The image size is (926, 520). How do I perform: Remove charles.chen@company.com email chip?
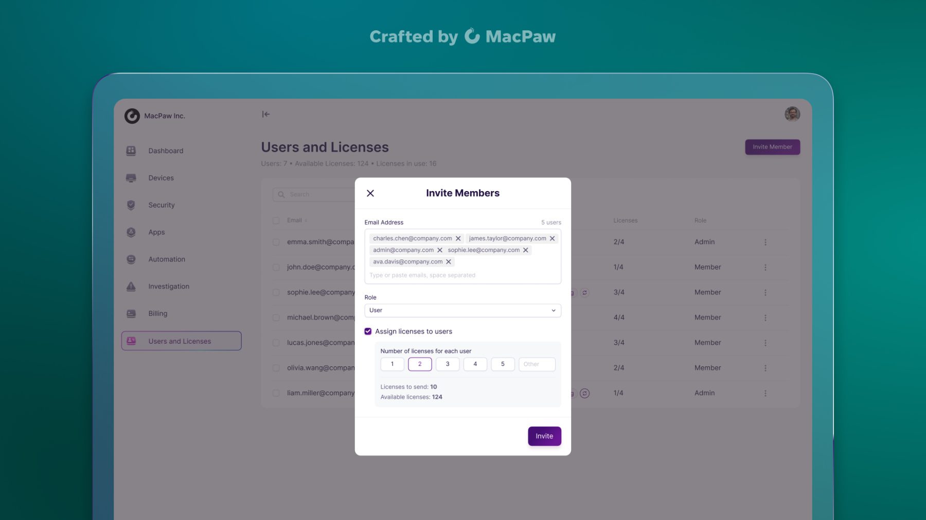[458, 238]
